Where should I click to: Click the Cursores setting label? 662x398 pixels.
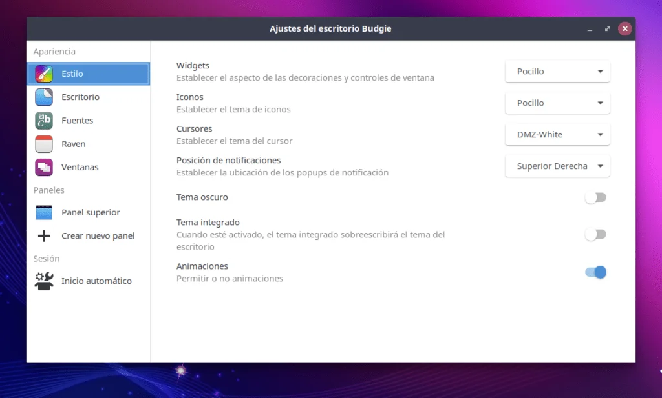pyautogui.click(x=194, y=128)
